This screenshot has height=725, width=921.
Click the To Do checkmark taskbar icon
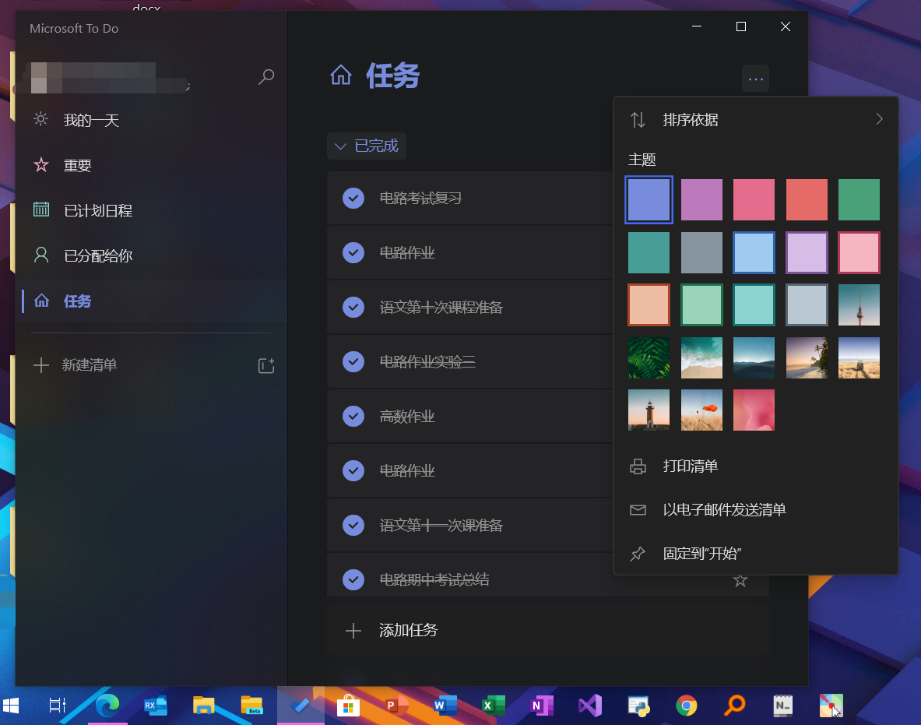coord(301,705)
